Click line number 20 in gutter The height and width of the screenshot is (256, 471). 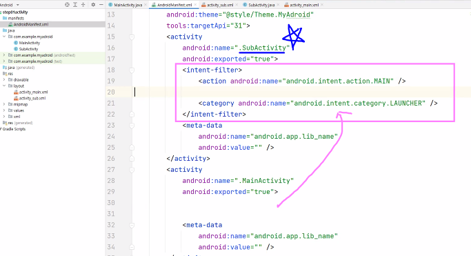click(111, 92)
